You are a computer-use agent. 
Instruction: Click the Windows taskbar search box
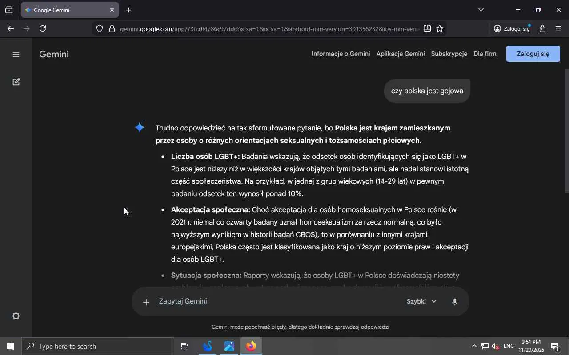coord(98,347)
